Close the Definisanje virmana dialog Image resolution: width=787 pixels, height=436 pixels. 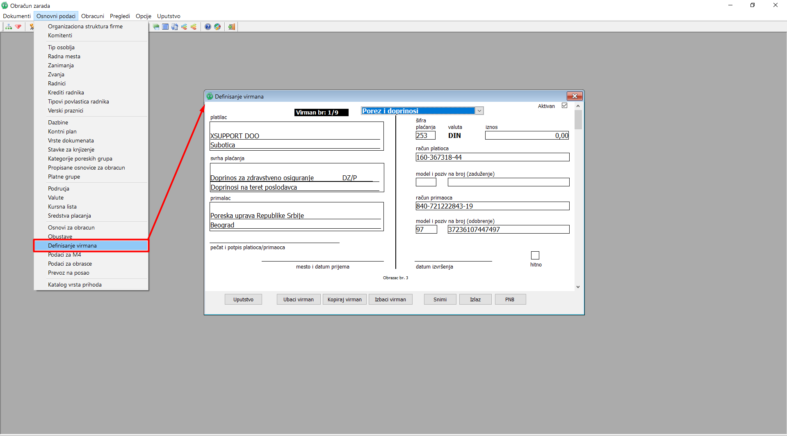(x=575, y=96)
